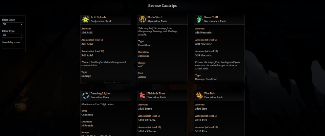Click Acid Splash's description text

(104, 64)
